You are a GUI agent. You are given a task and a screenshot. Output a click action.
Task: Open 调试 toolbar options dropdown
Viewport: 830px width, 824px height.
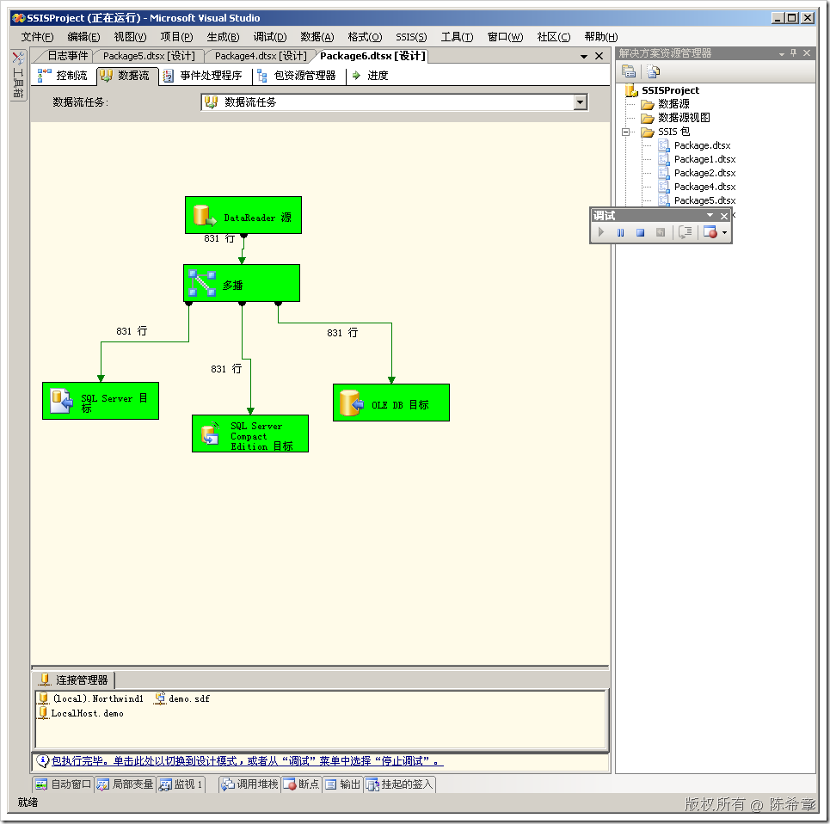pyautogui.click(x=710, y=215)
